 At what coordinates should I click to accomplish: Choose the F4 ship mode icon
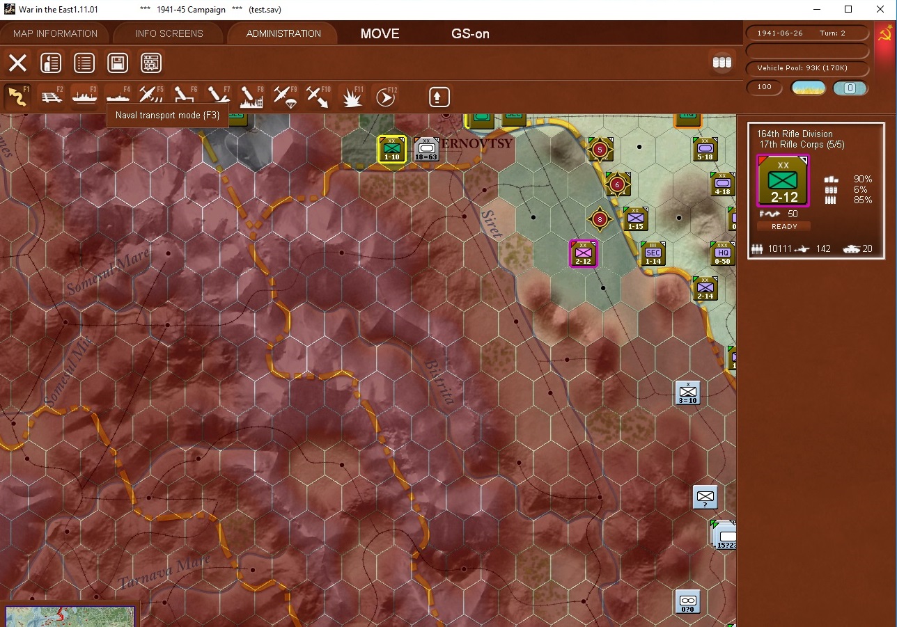coord(118,97)
